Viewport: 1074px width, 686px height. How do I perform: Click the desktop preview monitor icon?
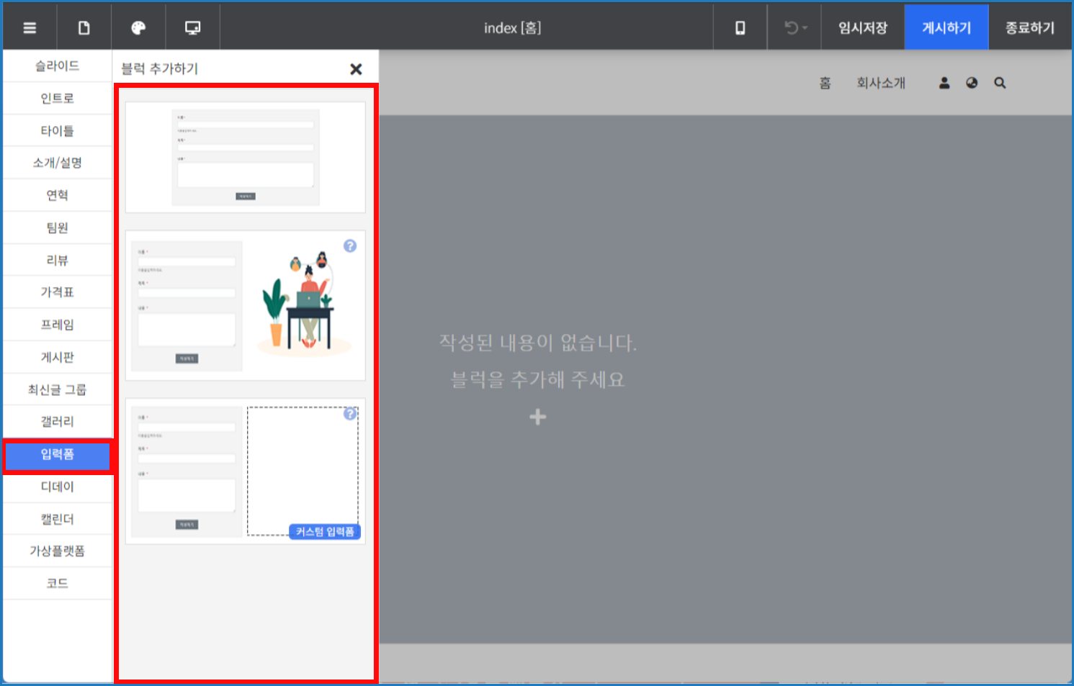pos(192,27)
